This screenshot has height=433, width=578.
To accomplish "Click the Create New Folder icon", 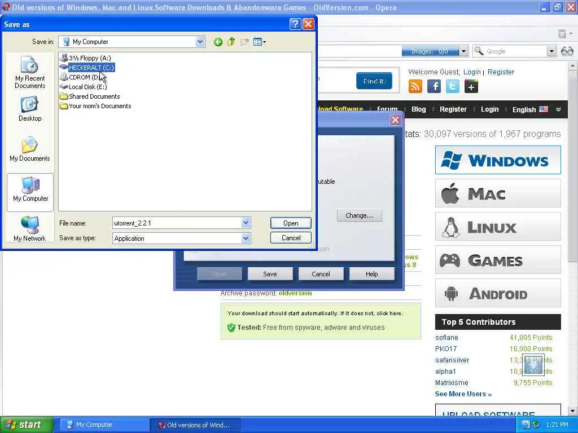I will click(x=244, y=42).
